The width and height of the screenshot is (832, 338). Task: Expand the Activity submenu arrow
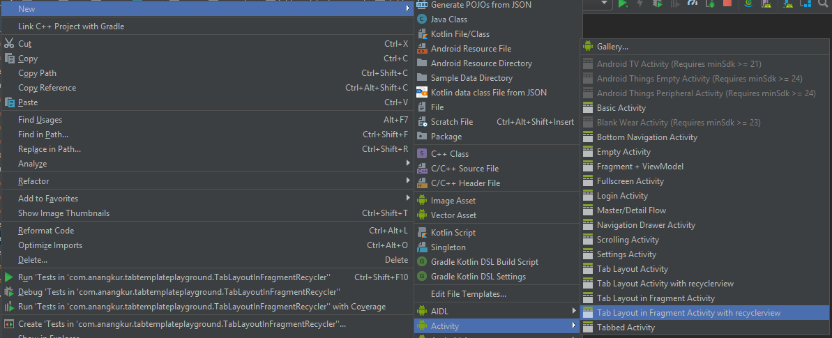573,325
